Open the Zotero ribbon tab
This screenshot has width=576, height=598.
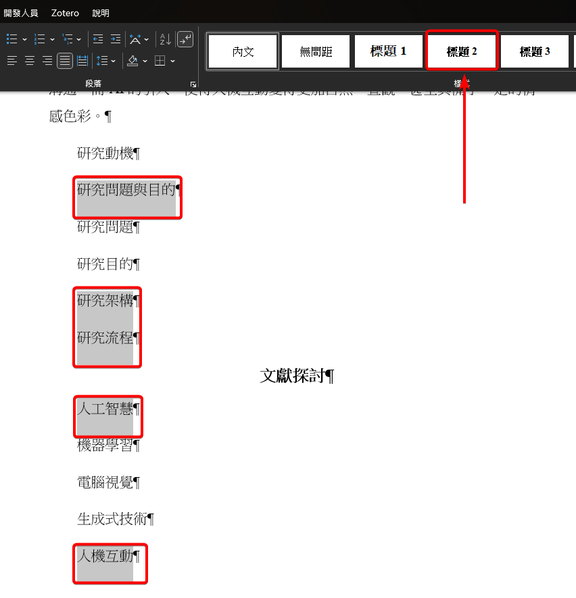65,13
